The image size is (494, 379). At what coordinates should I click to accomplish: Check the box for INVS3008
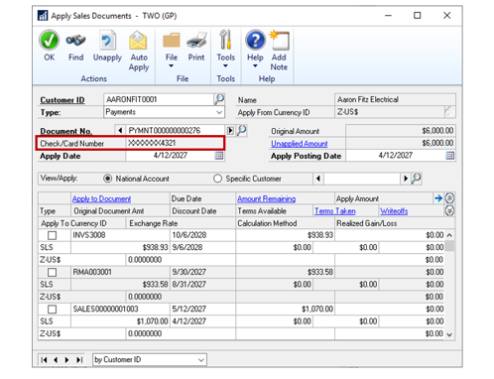(53, 235)
